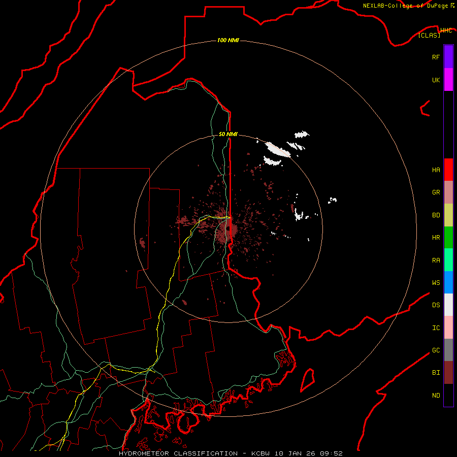This screenshot has height=457, width=457.
Task: Click the '09:52' timestamp text
Action: pyautogui.click(x=331, y=453)
